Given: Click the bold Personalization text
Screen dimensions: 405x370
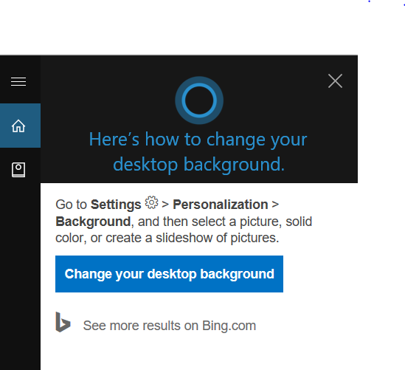Looking at the screenshot, I should 221,205.
